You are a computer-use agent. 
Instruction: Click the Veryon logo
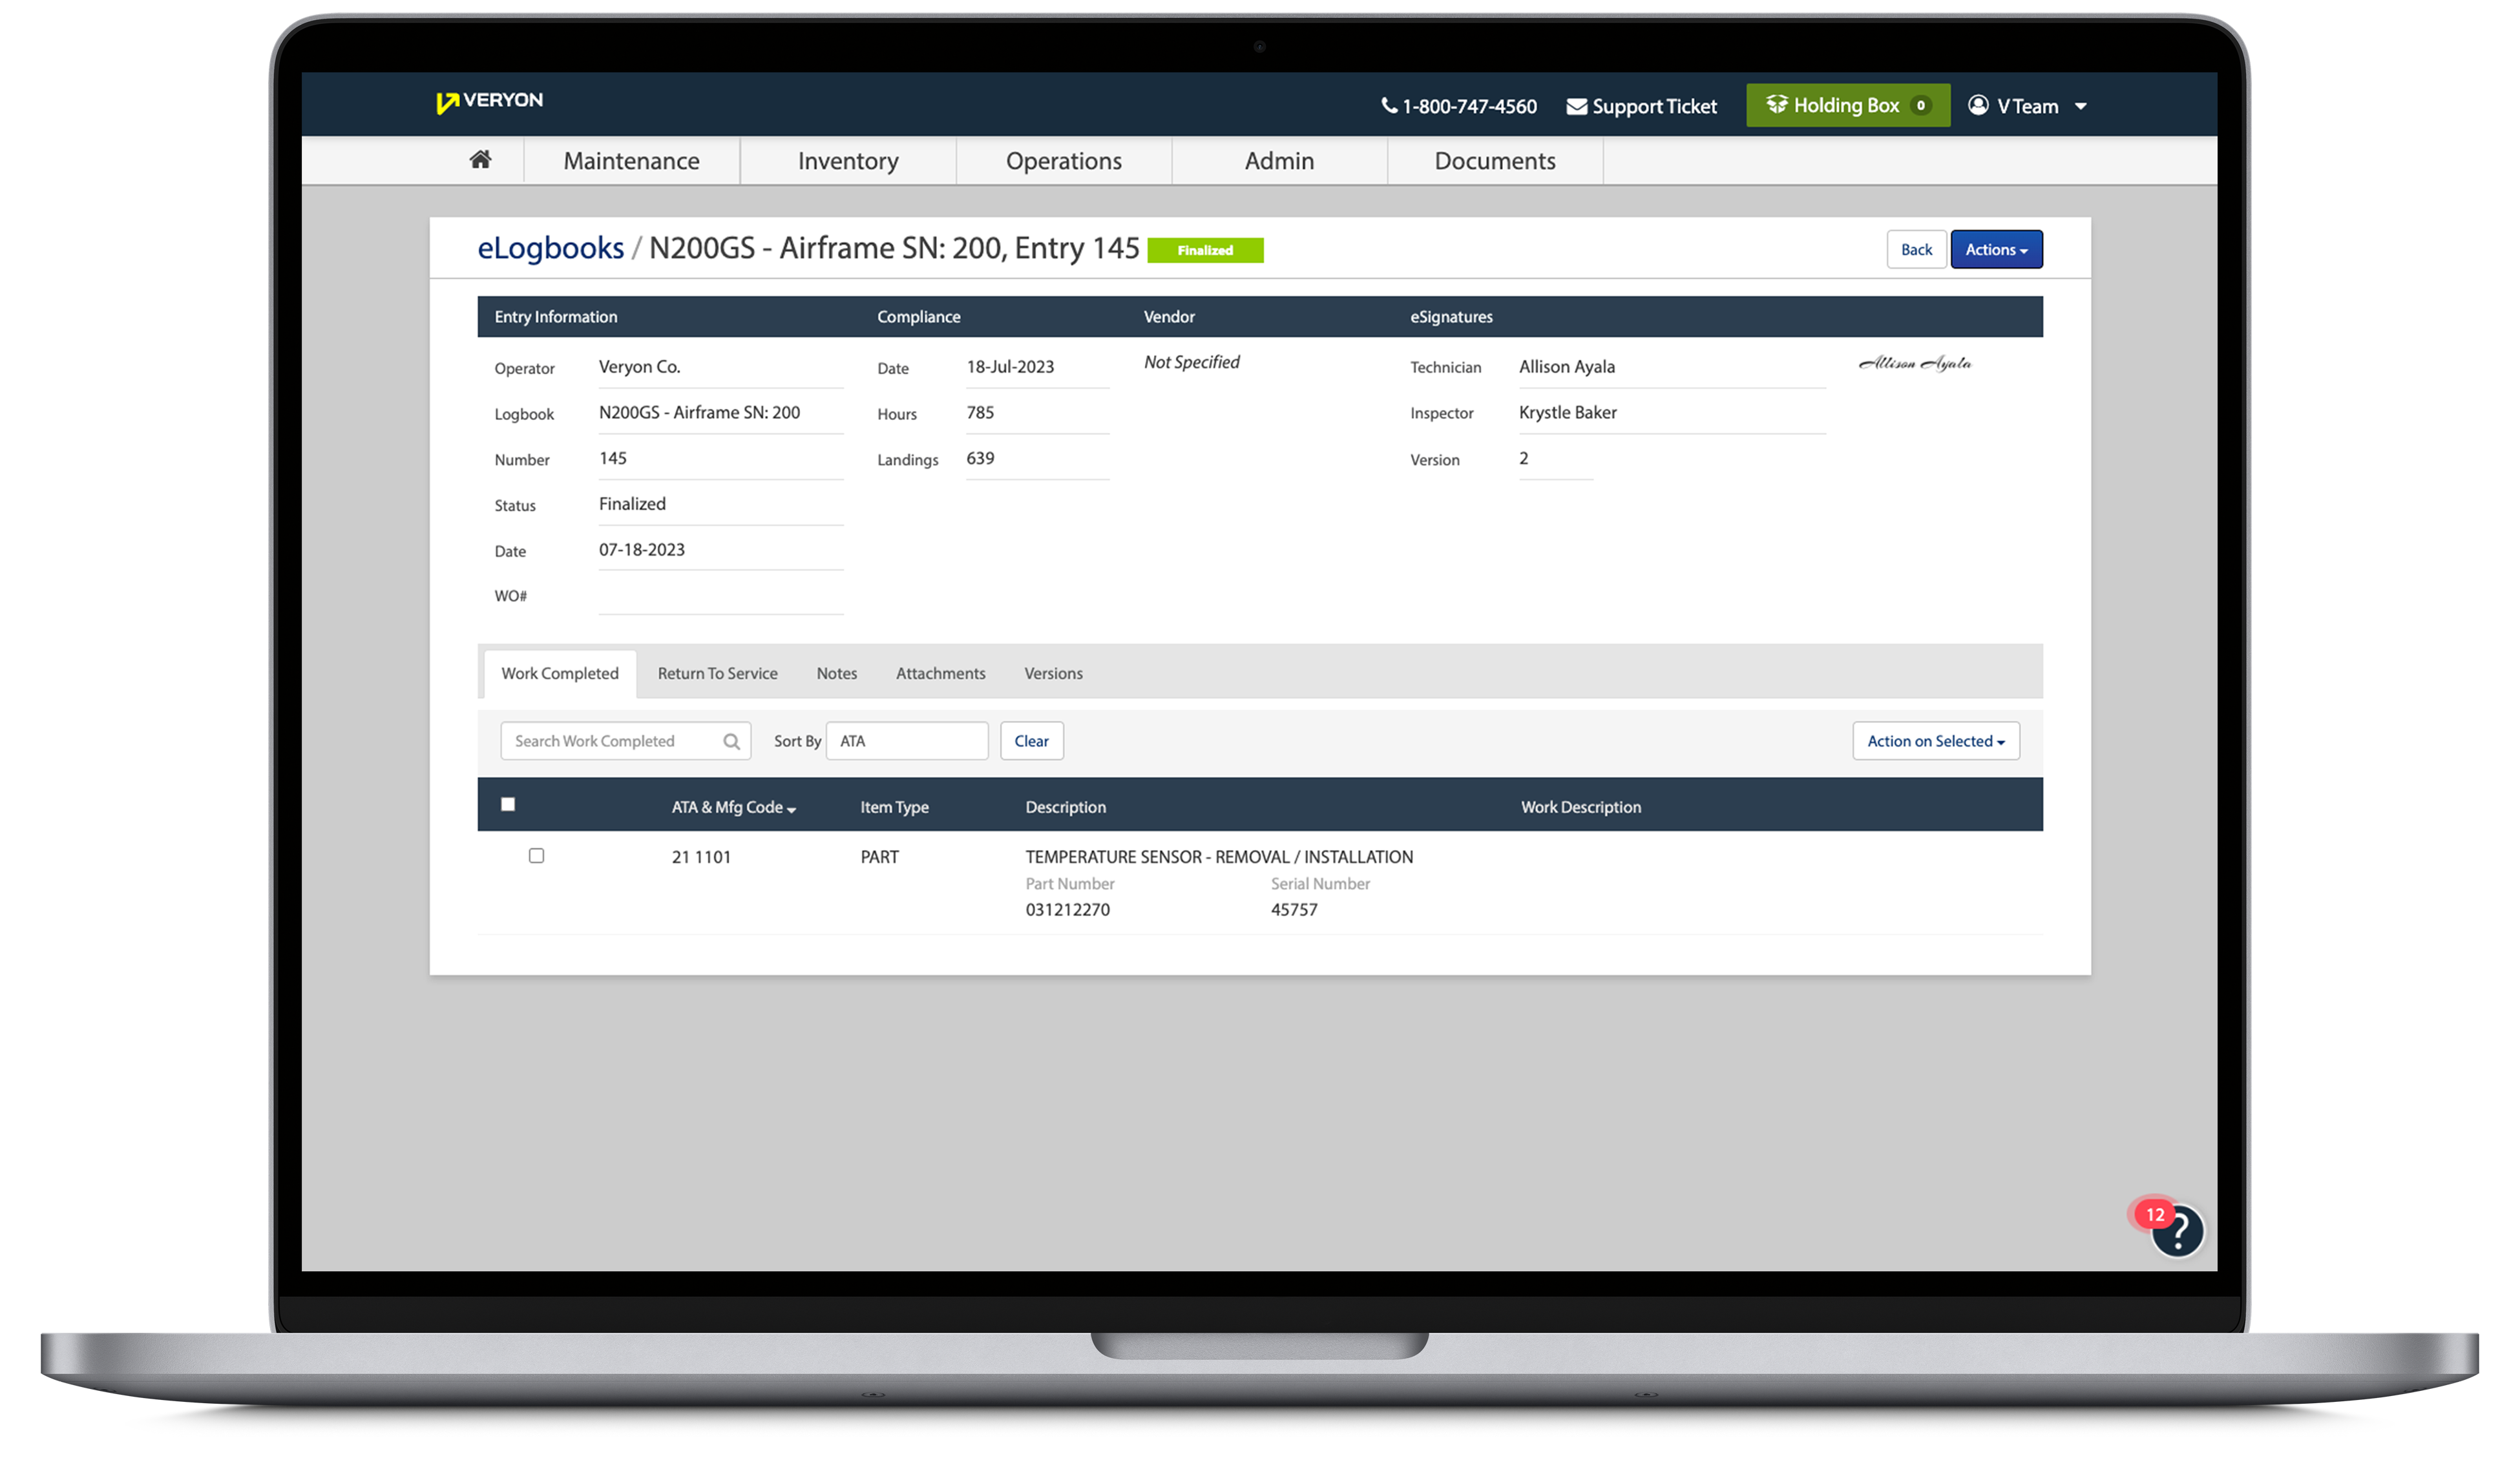coord(489,101)
